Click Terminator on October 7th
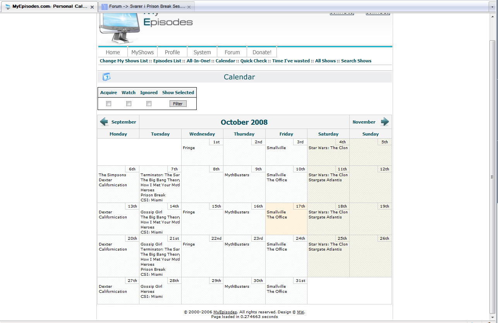Screen dimensions: 498x323 point(160,175)
